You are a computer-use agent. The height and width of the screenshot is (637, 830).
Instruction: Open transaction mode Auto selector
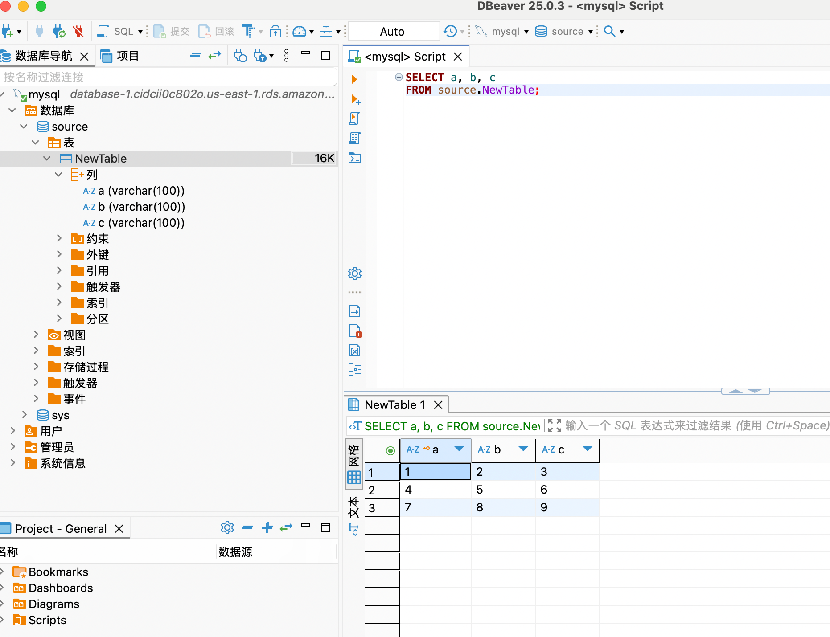[x=394, y=31]
